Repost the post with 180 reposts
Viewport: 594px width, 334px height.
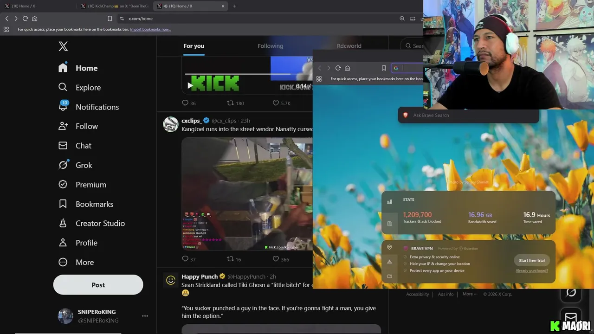click(235, 103)
